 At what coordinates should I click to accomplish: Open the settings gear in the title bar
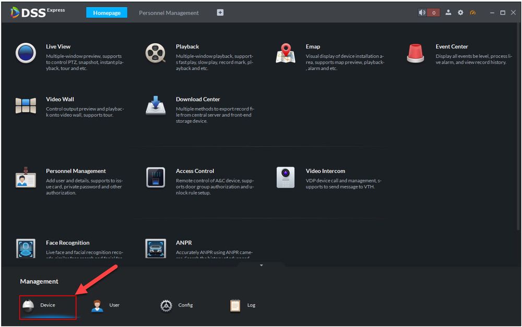coord(460,13)
